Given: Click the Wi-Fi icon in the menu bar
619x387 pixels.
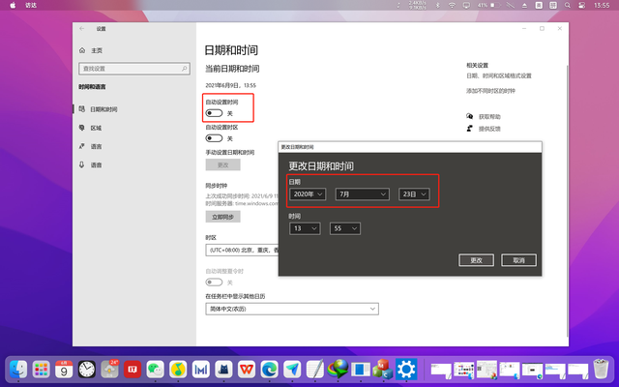Looking at the screenshot, I should pyautogui.click(x=452, y=5).
